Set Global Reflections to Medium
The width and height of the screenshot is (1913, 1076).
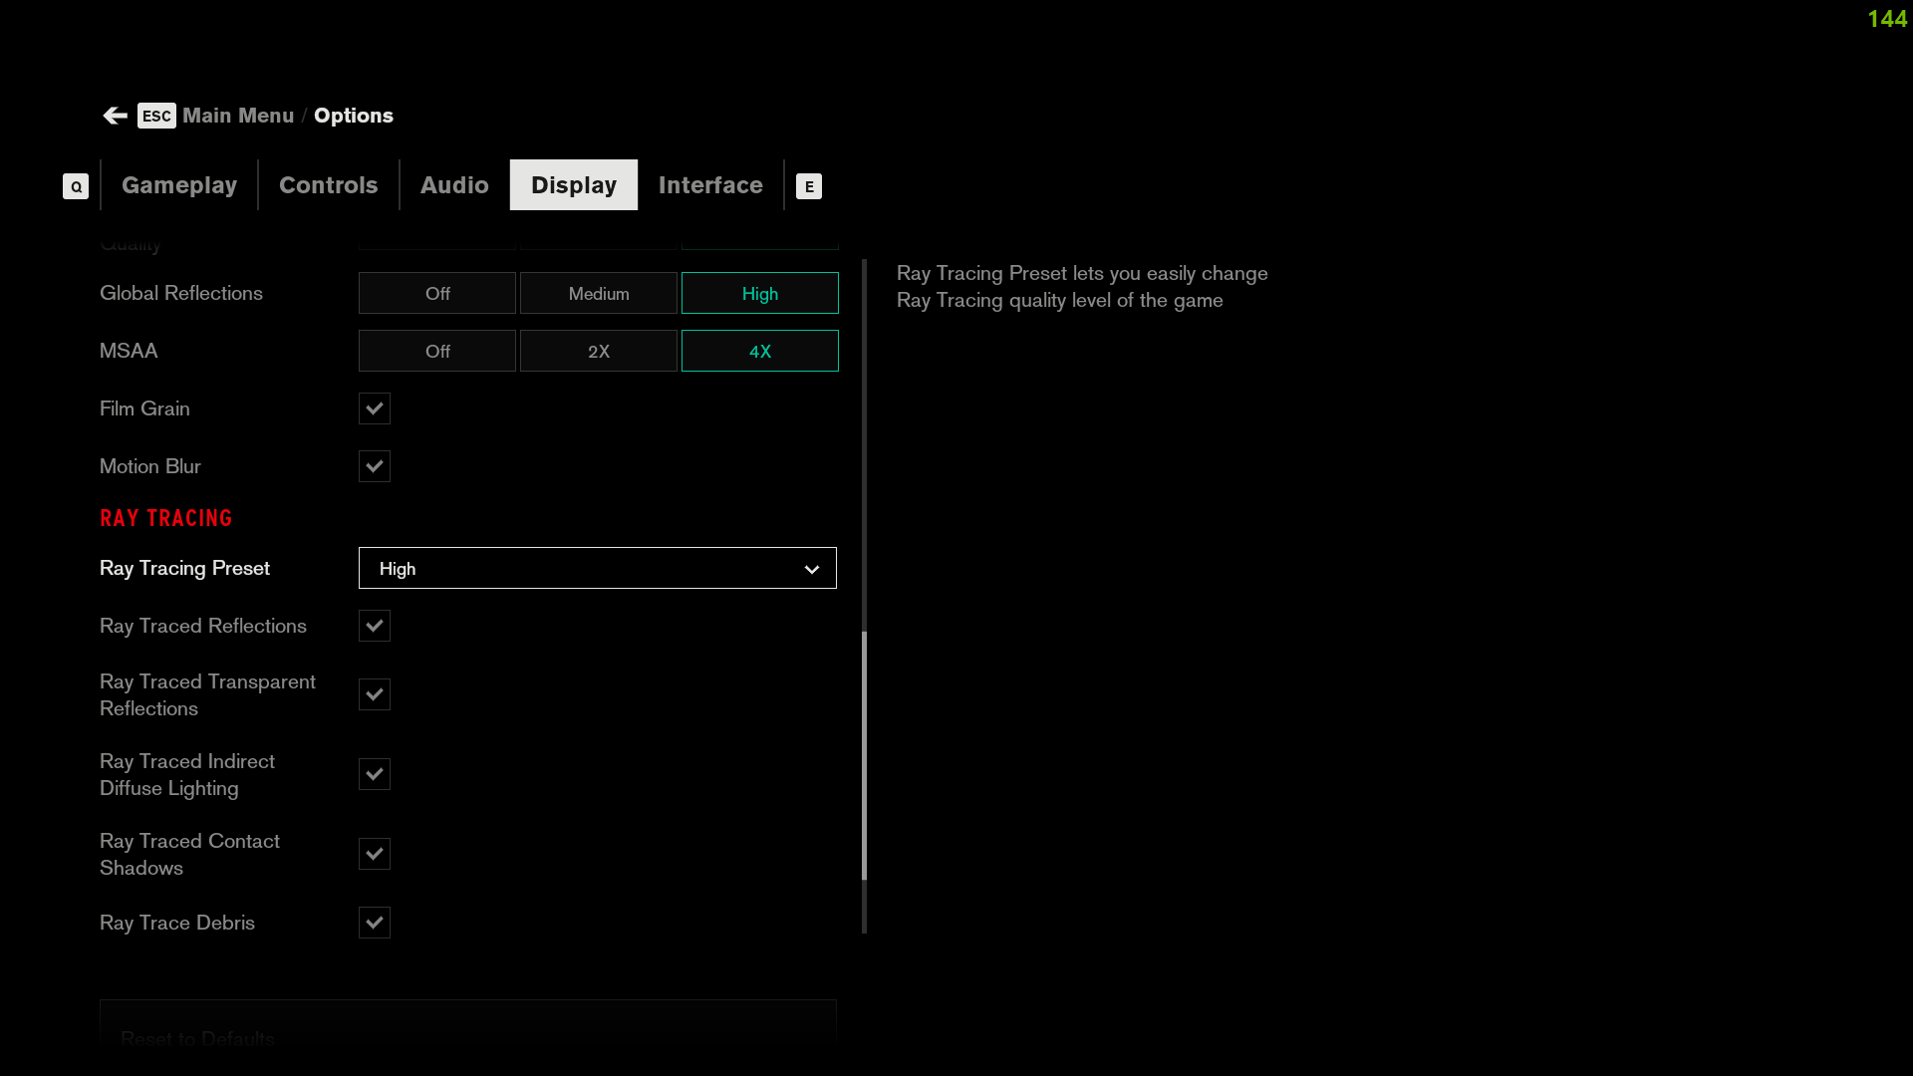coord(599,294)
